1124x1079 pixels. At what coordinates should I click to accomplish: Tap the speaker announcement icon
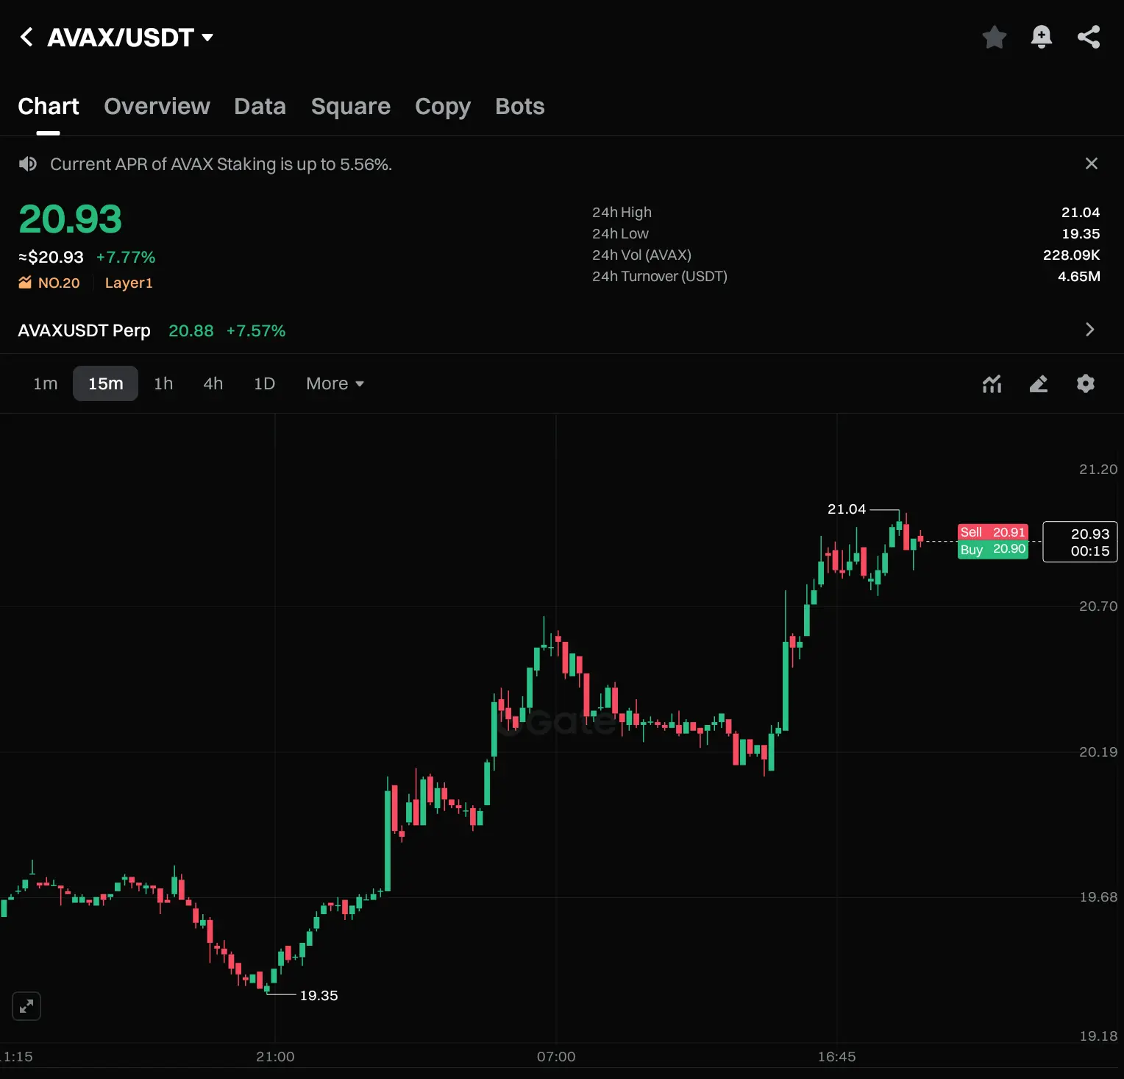pyautogui.click(x=28, y=163)
